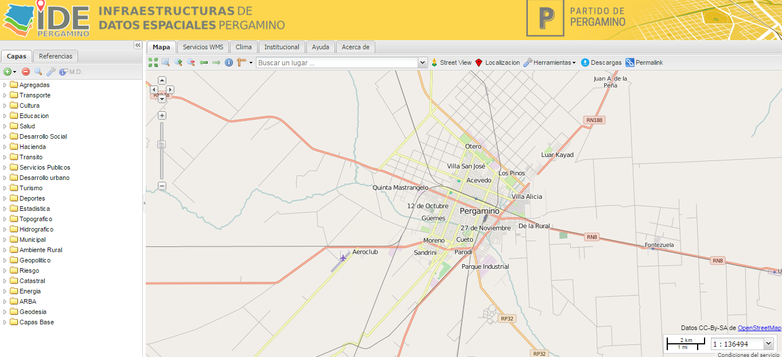Select the zoom out magnifier tool
The image size is (782, 357).
[x=191, y=62]
